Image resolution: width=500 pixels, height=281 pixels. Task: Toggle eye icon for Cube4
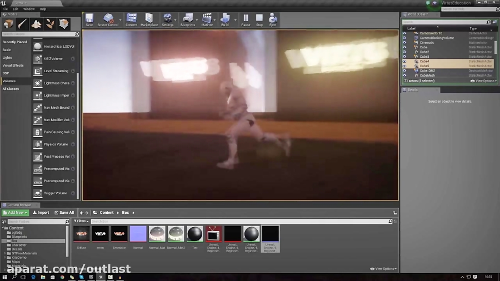pyautogui.click(x=404, y=61)
